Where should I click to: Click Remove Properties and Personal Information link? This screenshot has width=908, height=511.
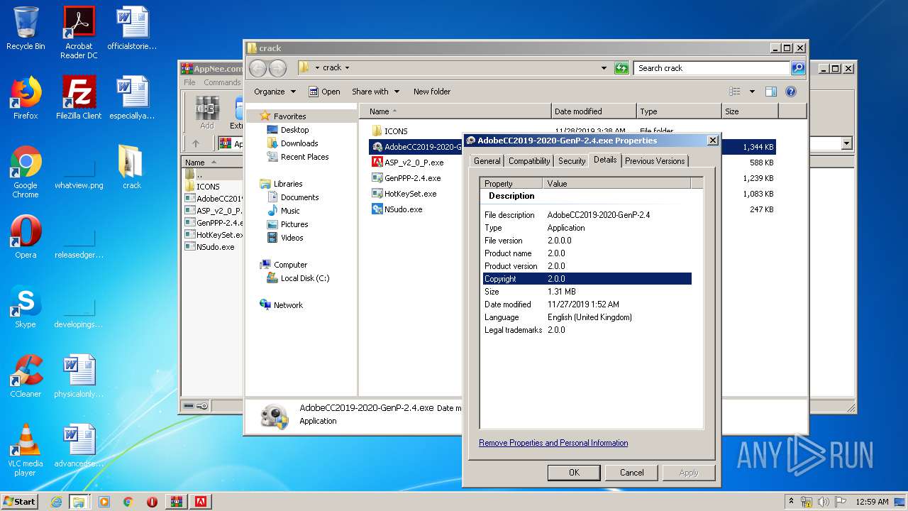553,443
